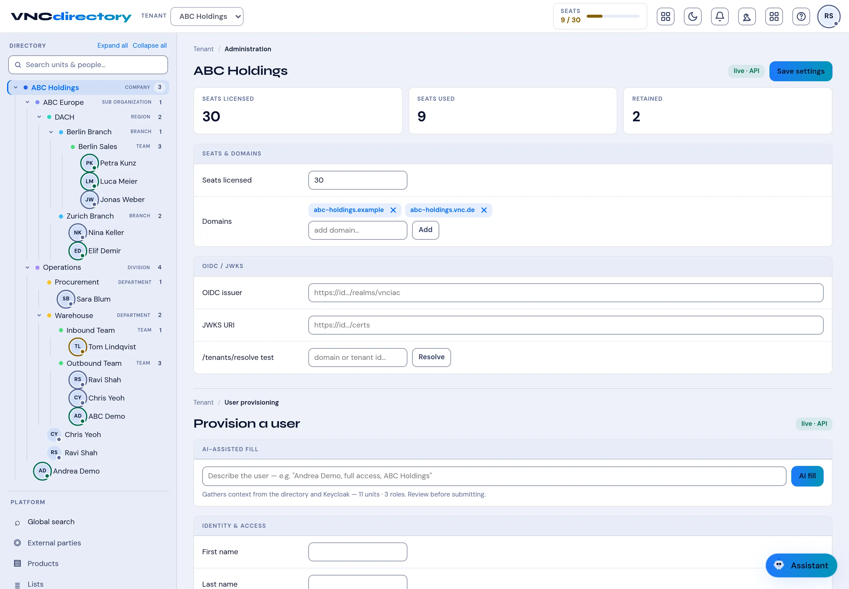Focus the Describe the user AI field
The image size is (849, 589).
pos(494,476)
